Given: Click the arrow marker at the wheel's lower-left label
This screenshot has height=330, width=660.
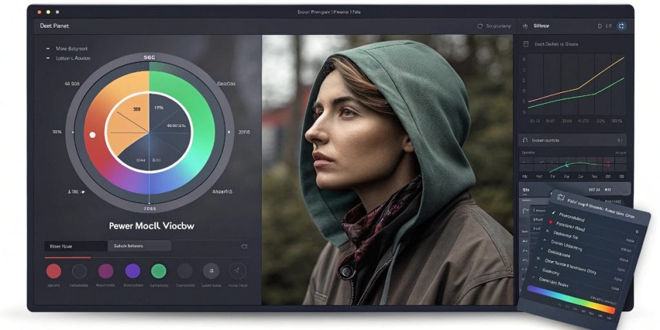Looking at the screenshot, I should point(82,192).
